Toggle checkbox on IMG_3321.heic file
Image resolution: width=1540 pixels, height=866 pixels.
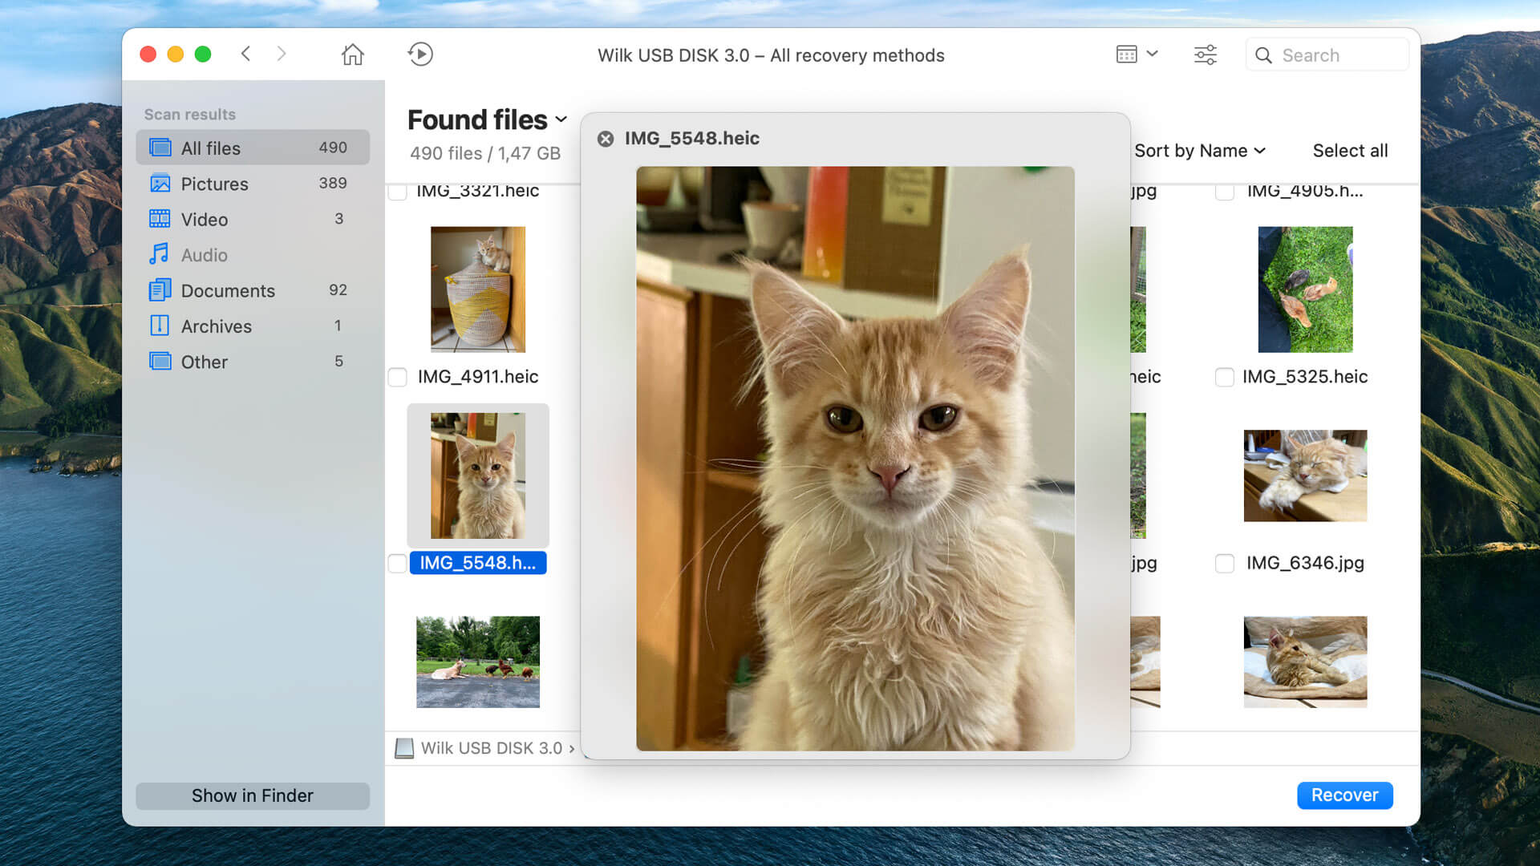pyautogui.click(x=398, y=190)
